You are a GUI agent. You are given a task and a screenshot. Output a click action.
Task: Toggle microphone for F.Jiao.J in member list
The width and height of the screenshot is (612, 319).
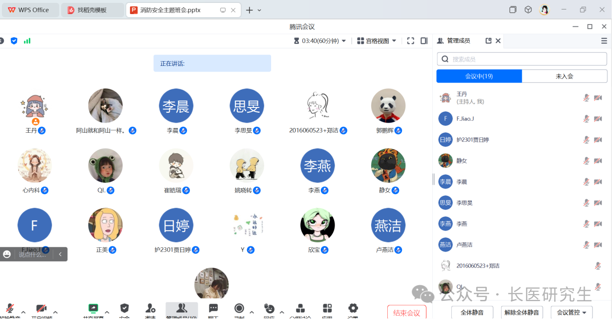586,119
